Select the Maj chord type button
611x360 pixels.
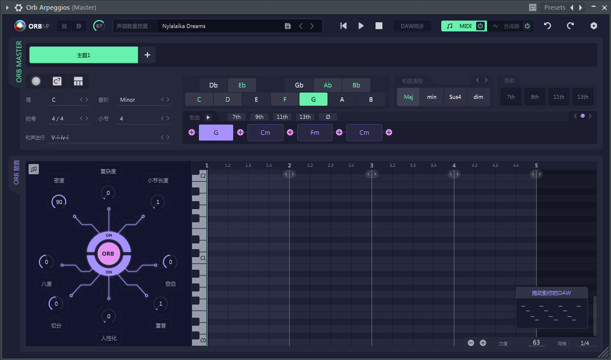click(x=408, y=97)
